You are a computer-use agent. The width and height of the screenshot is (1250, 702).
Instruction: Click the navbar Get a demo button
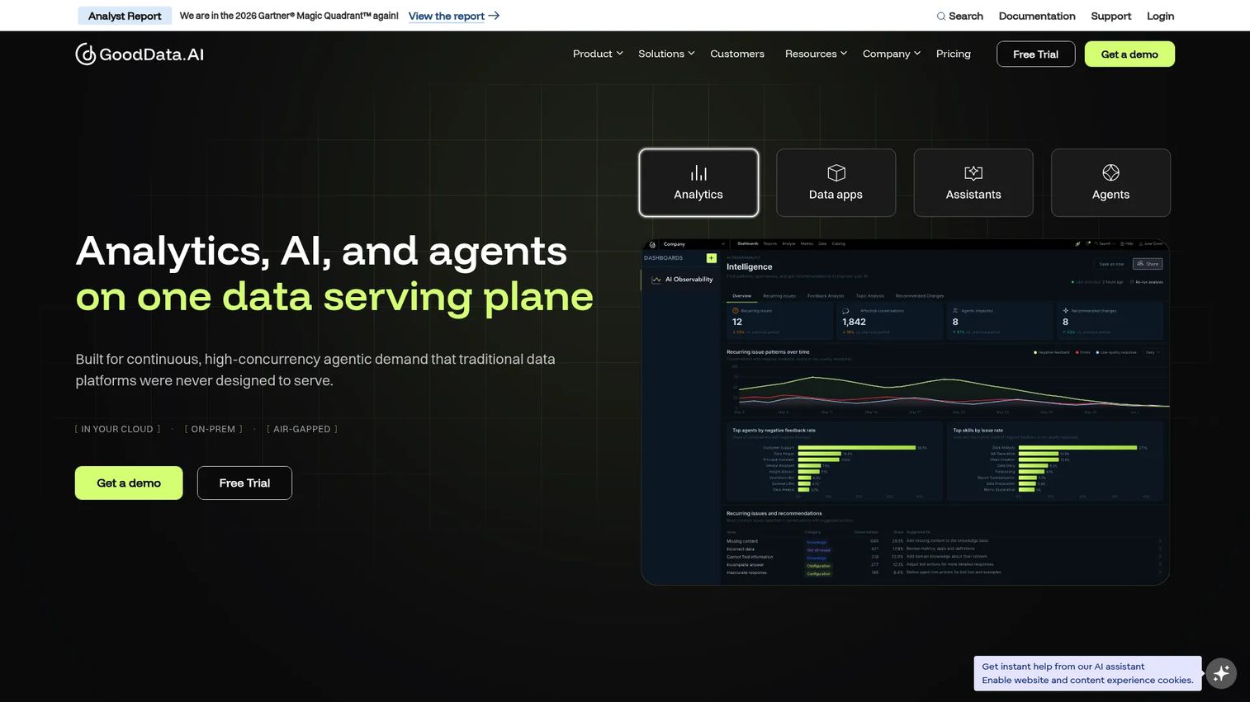point(1129,54)
